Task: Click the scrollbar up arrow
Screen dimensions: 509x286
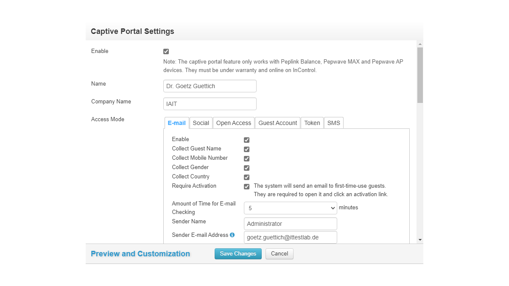Action: pyautogui.click(x=420, y=44)
